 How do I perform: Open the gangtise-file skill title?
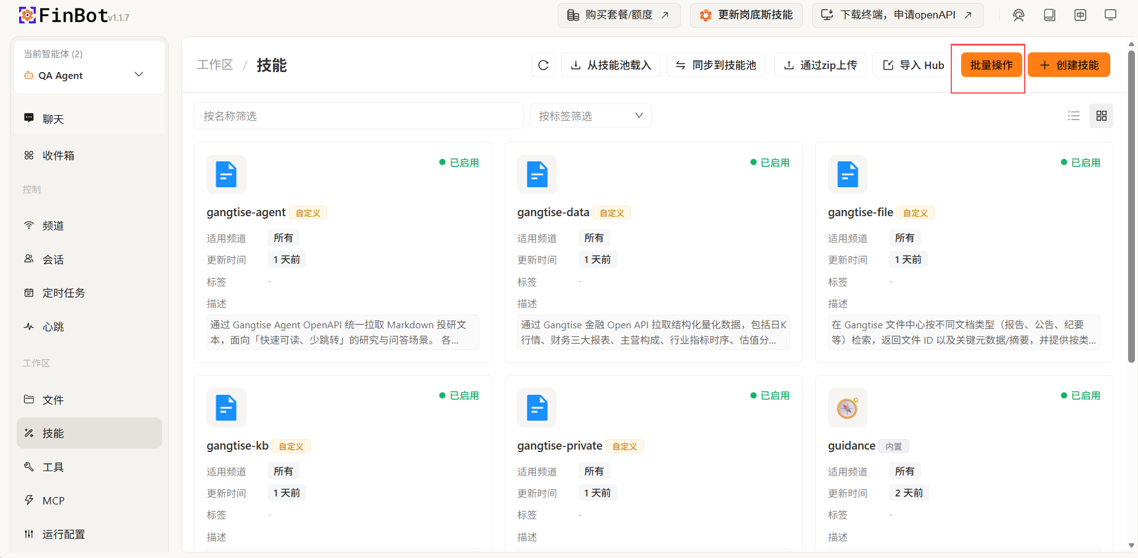click(860, 212)
